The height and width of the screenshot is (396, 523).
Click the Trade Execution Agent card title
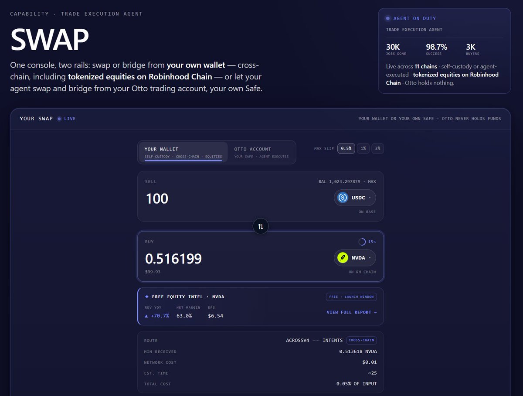pyautogui.click(x=414, y=30)
